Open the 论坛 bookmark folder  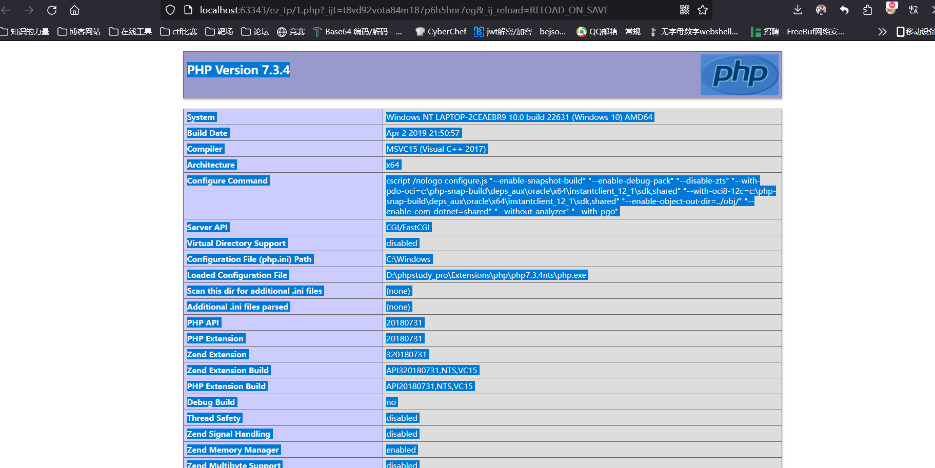(255, 32)
